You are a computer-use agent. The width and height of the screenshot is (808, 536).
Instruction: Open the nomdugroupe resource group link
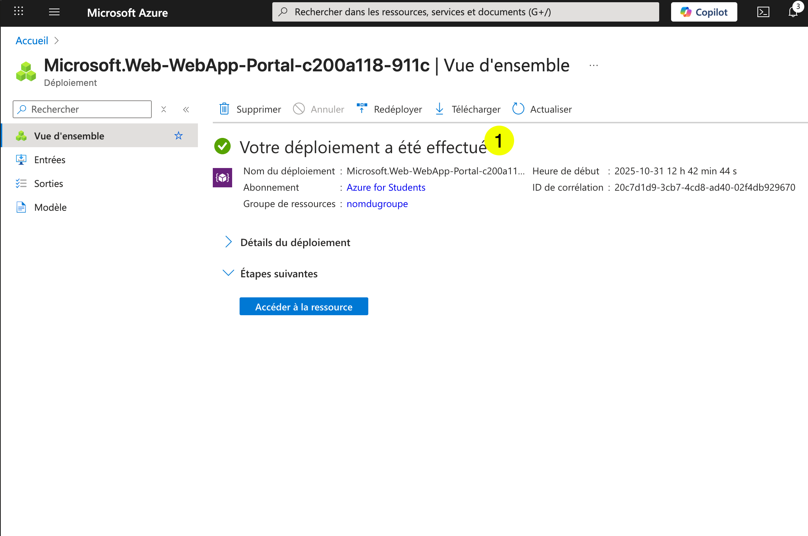point(377,204)
